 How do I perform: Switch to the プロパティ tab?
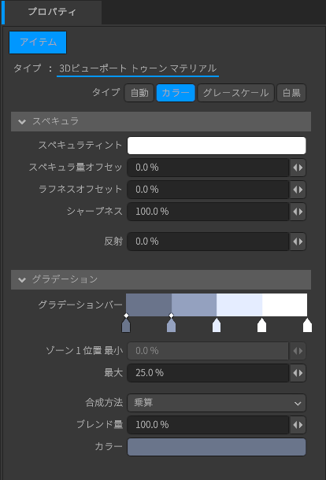pos(52,13)
